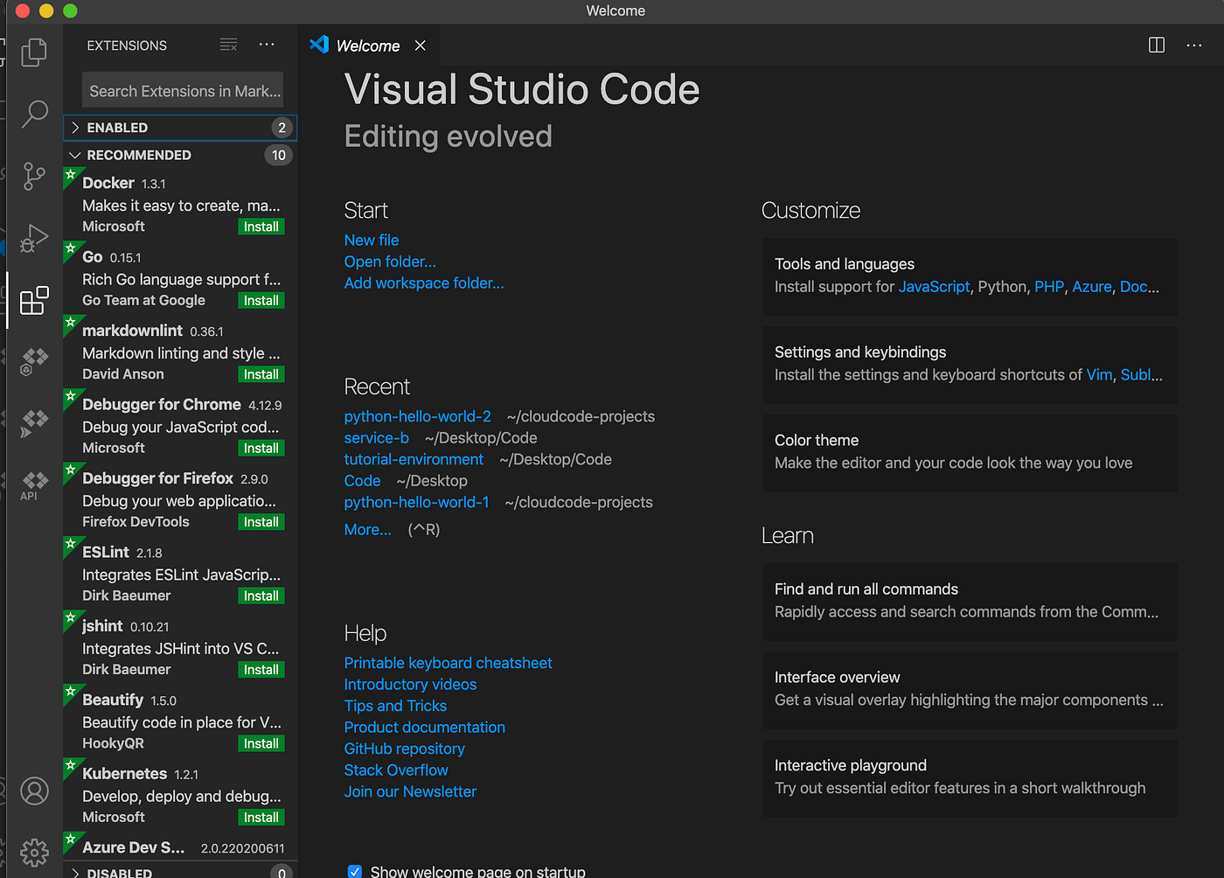Open the Explorer view
1224x878 pixels.
tap(34, 52)
